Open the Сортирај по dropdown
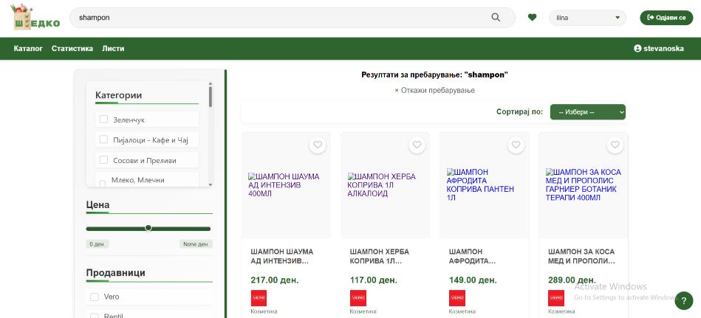Image resolution: width=701 pixels, height=318 pixels. point(587,112)
